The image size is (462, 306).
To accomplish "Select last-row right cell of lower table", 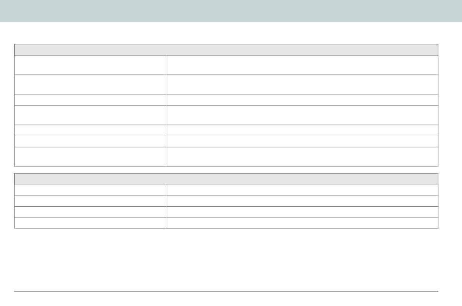I will [x=302, y=223].
